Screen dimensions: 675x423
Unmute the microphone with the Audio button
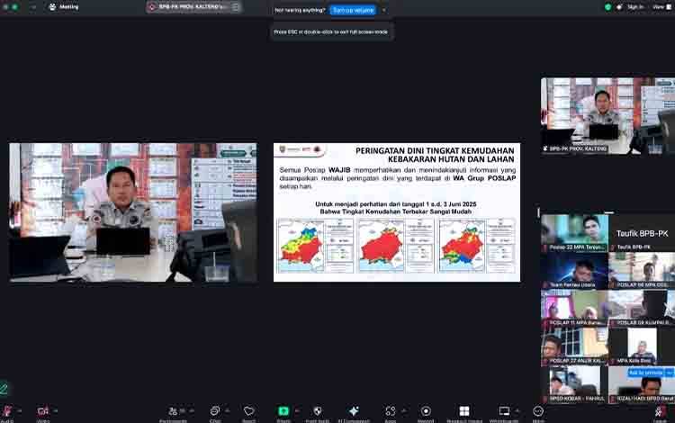pos(6,412)
